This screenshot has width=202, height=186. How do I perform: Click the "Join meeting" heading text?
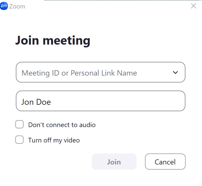click(x=53, y=40)
